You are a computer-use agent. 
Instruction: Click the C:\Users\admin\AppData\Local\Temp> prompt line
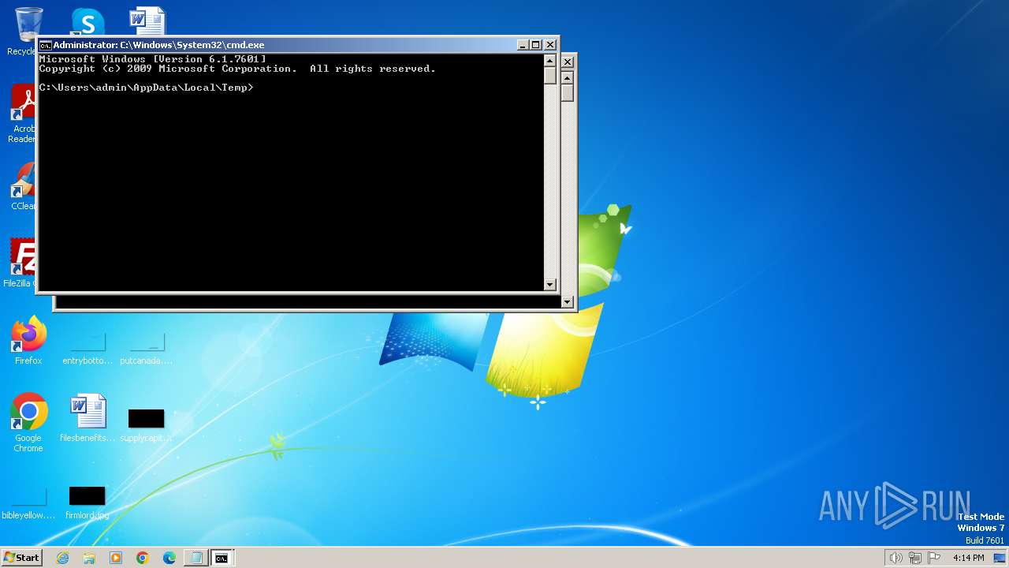coord(147,88)
